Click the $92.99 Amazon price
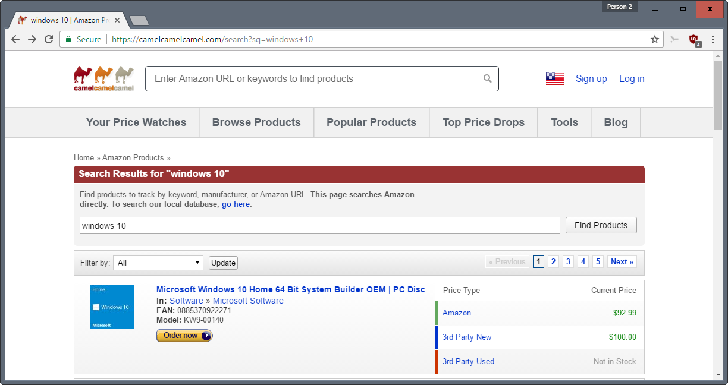 (625, 313)
